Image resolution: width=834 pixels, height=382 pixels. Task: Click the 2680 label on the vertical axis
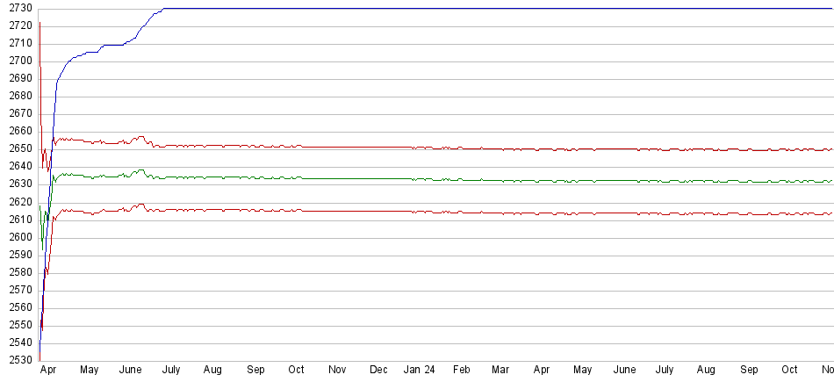coord(18,96)
